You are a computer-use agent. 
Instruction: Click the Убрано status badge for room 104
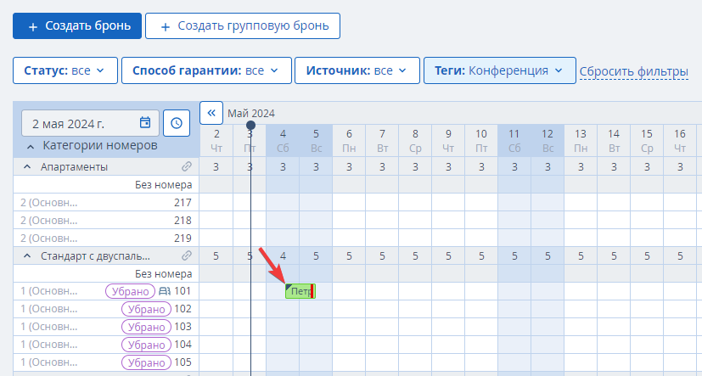coord(146,345)
